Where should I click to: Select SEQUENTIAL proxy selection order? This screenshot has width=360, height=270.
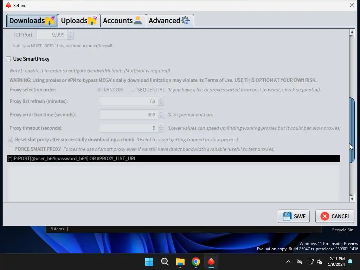132,90
